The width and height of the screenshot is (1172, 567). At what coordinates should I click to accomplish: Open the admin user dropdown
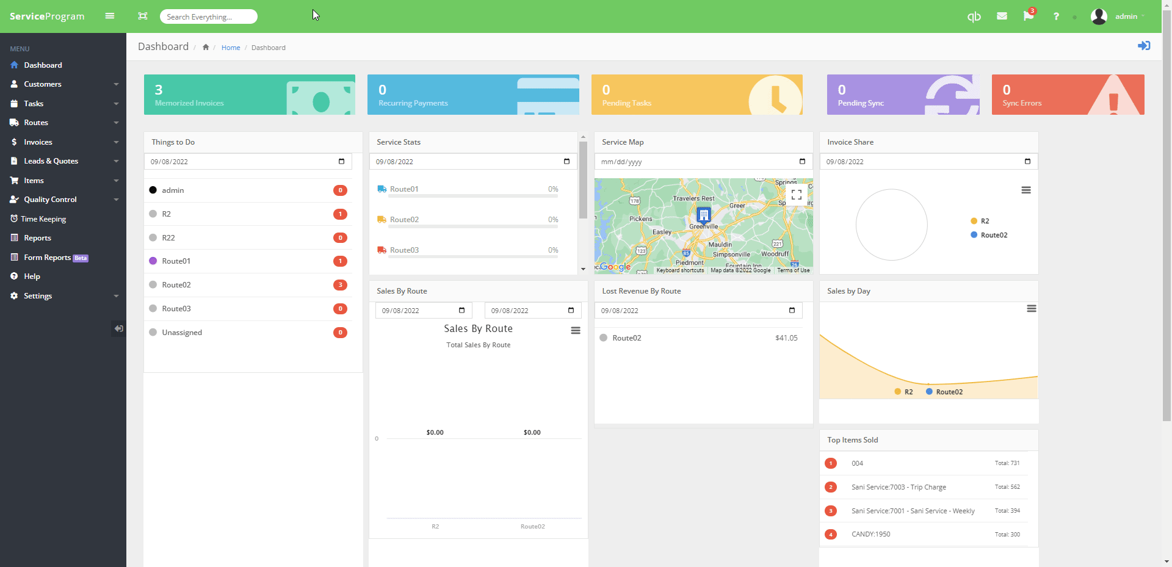(x=1118, y=16)
